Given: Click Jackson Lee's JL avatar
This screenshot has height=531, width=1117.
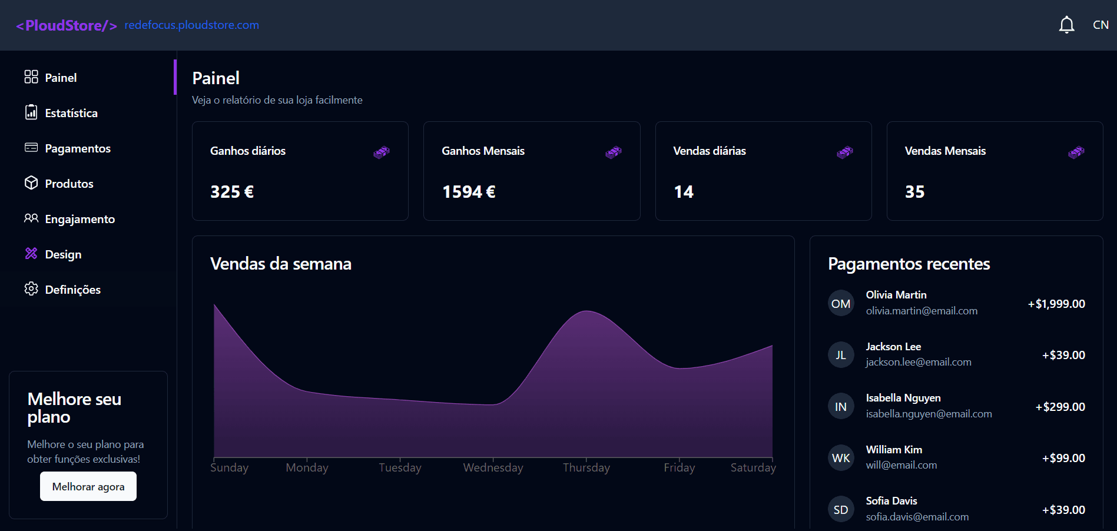Looking at the screenshot, I should pyautogui.click(x=841, y=355).
